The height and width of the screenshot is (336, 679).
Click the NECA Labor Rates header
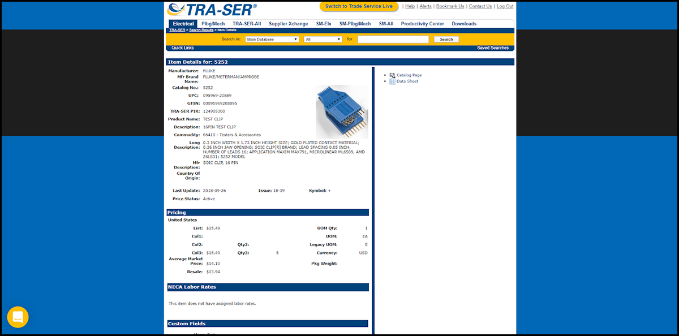tap(268, 287)
